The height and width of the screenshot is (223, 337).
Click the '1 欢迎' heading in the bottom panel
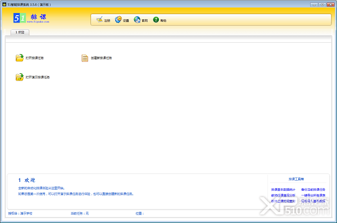(26, 180)
